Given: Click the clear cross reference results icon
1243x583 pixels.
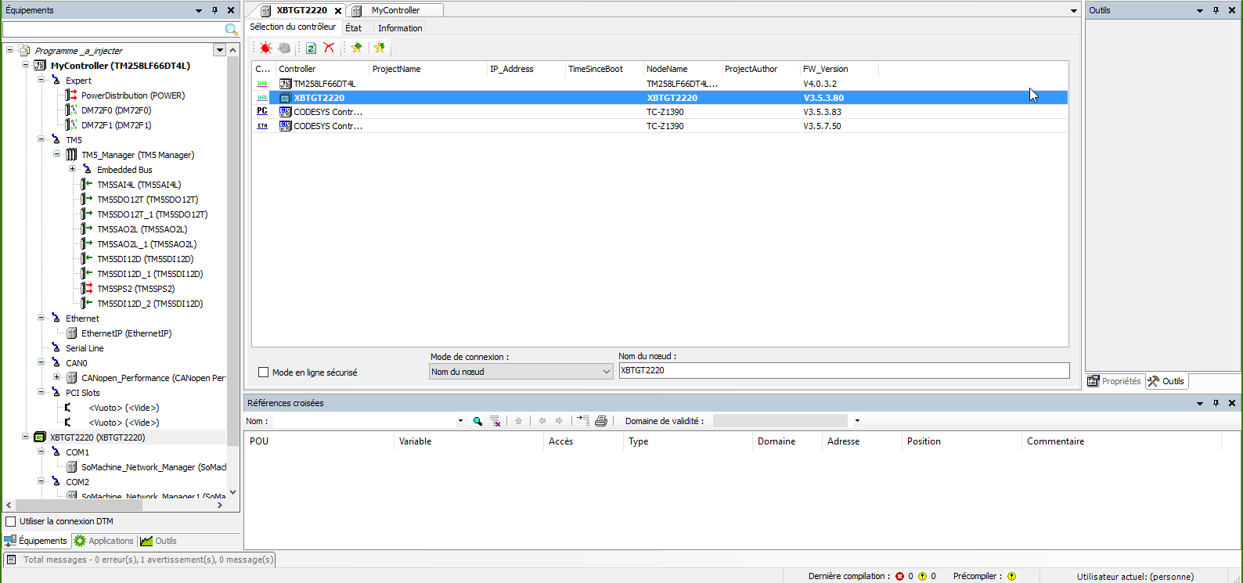Looking at the screenshot, I should (495, 421).
